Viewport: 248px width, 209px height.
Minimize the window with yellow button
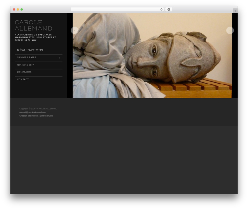pyautogui.click(x=18, y=10)
